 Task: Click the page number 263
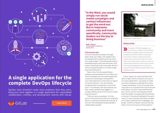pos(154,109)
